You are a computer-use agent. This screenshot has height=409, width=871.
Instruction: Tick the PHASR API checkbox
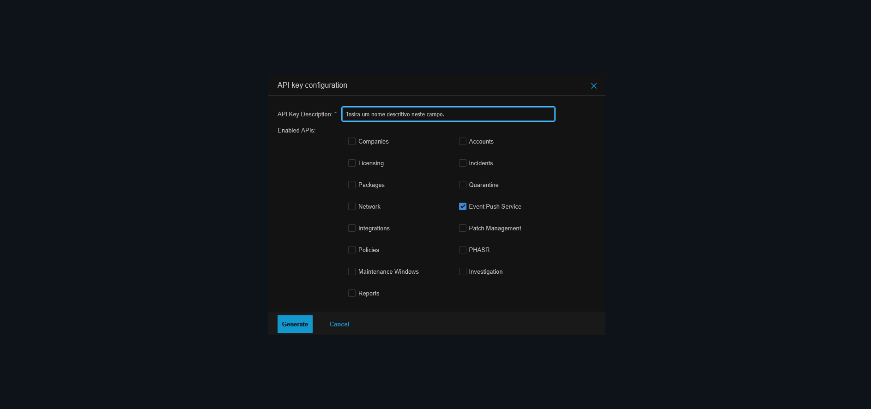click(463, 250)
